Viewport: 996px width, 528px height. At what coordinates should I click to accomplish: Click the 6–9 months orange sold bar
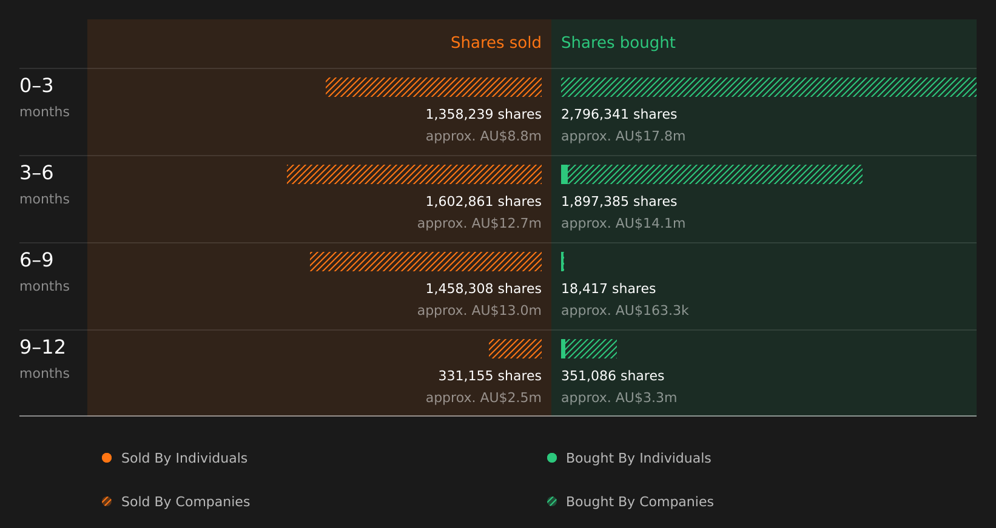tap(426, 262)
